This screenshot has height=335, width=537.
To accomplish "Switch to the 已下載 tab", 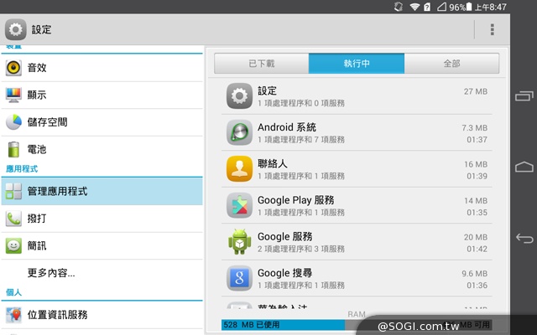I will 261,64.
